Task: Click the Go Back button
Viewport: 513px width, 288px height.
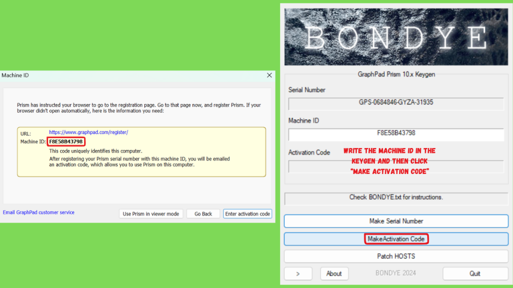Action: pyautogui.click(x=203, y=214)
